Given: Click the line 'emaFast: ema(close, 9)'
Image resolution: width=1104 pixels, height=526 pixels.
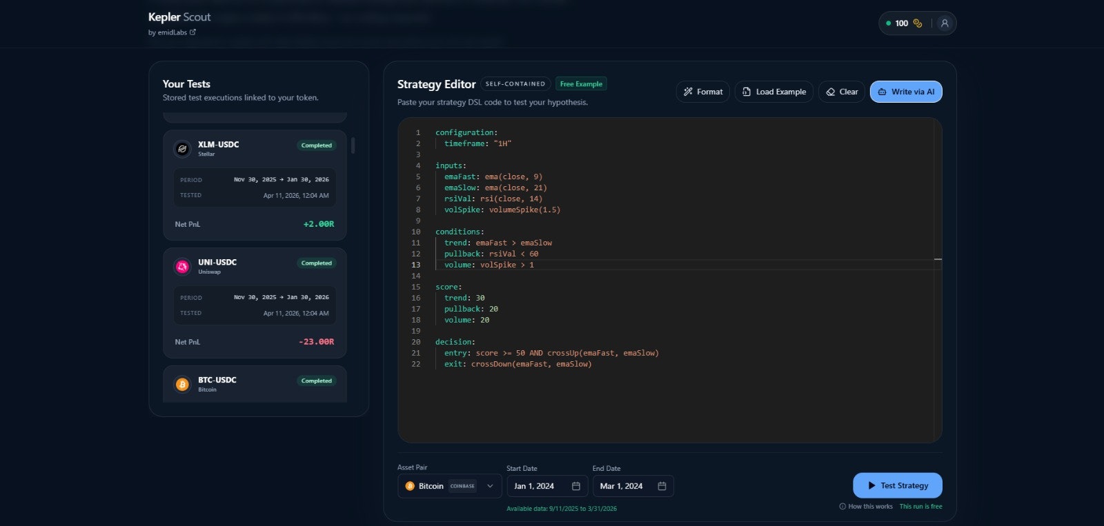Looking at the screenshot, I should [493, 176].
